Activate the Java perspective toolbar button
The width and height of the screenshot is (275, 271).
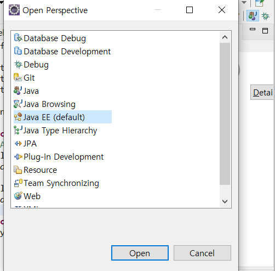[x=253, y=16]
